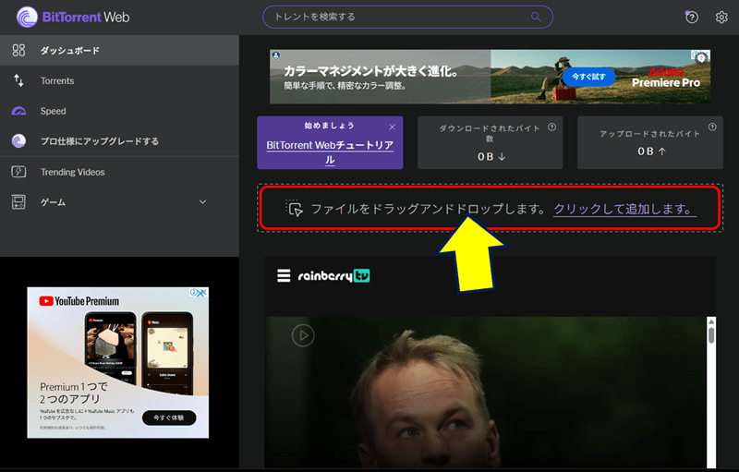739x472 pixels.
Task: Open the ダッシュボード menu item
Action: (x=119, y=51)
